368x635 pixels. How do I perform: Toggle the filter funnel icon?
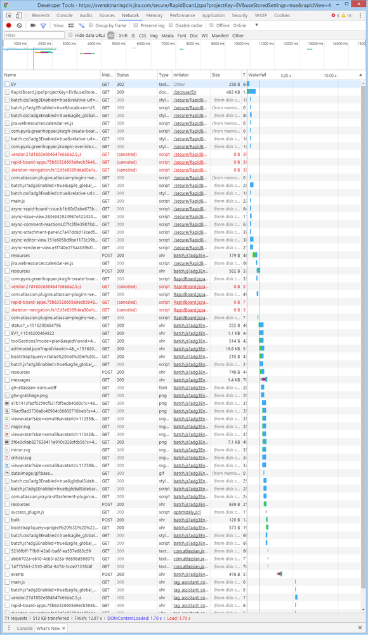tap(43, 25)
